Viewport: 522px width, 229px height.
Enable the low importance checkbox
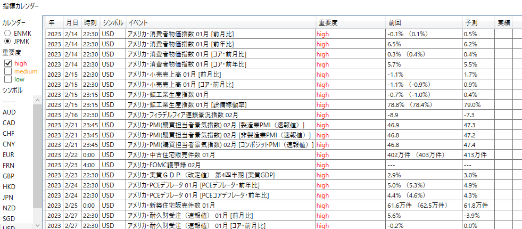[8, 79]
